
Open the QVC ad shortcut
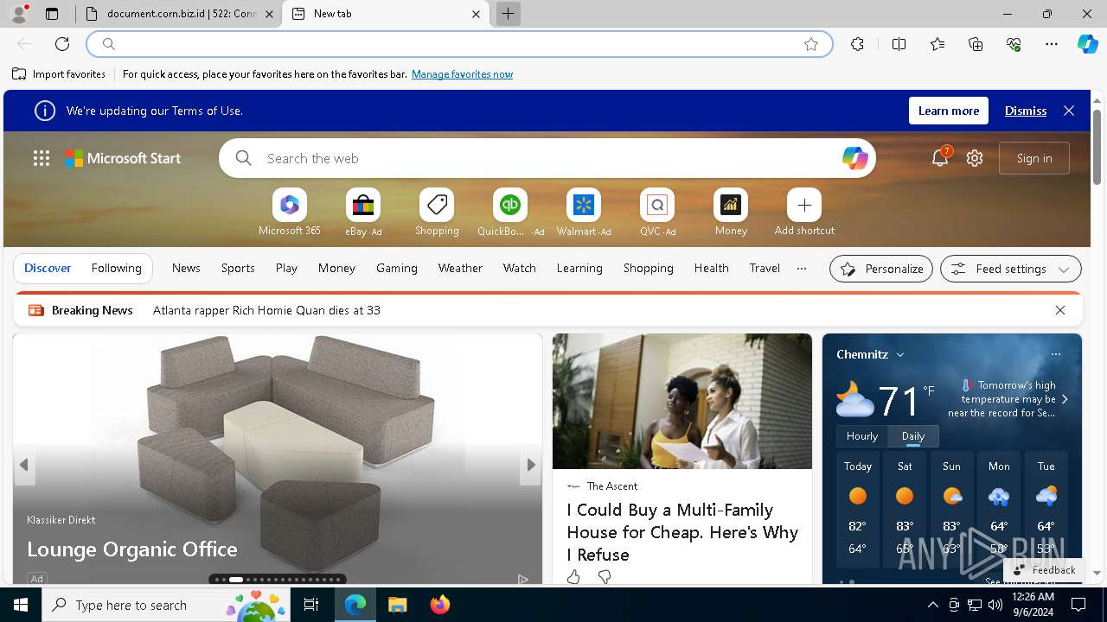[x=657, y=206]
